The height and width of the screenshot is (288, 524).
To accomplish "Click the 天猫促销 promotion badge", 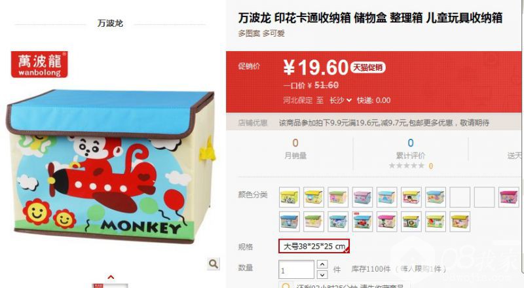I will tap(368, 67).
